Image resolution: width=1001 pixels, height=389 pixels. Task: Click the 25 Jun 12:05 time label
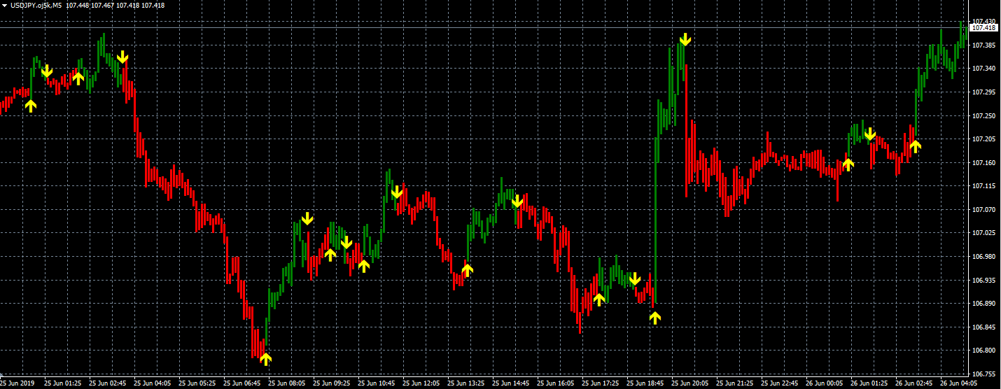click(421, 383)
